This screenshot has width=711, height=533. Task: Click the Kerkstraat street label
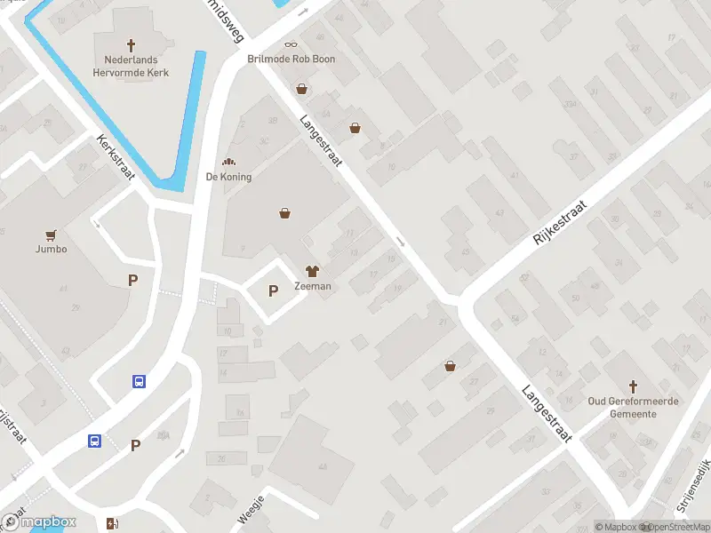[116, 157]
